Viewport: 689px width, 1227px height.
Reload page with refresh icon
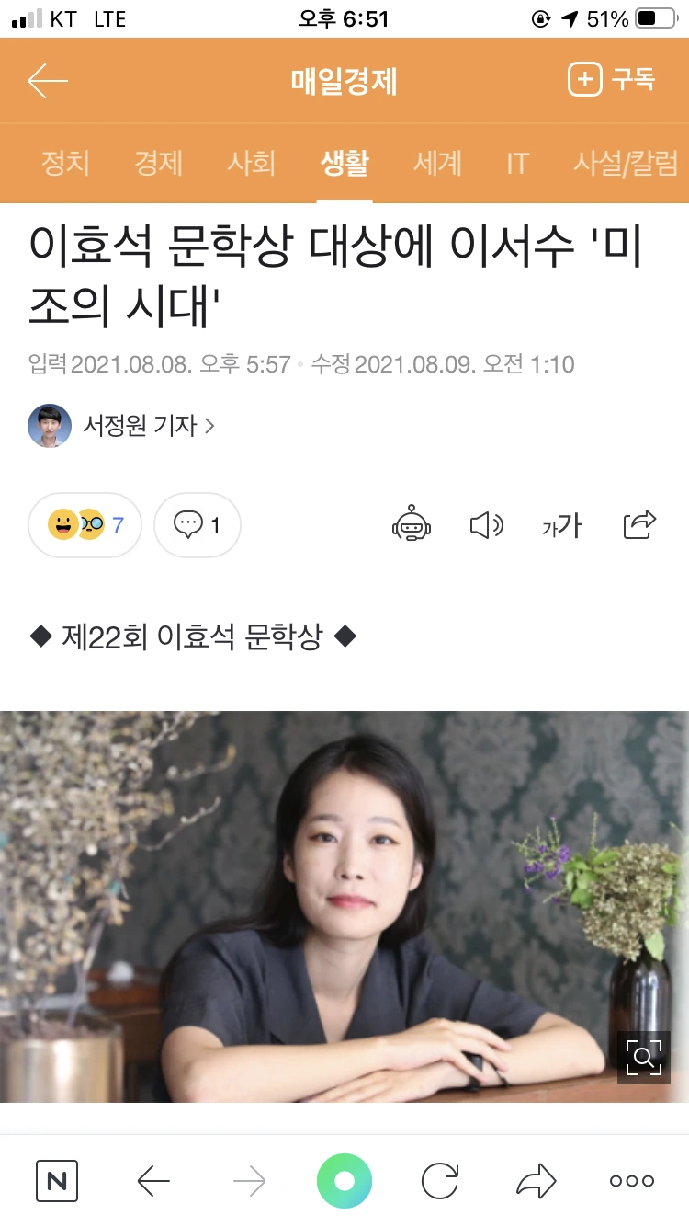[440, 1181]
